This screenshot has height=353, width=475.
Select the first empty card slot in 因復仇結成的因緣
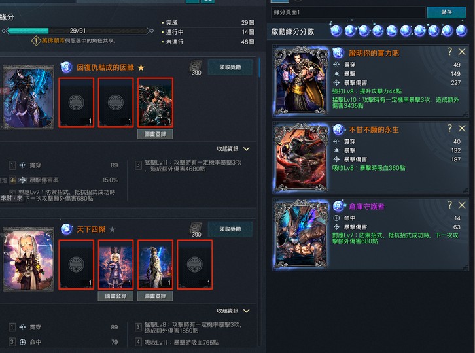tap(77, 103)
